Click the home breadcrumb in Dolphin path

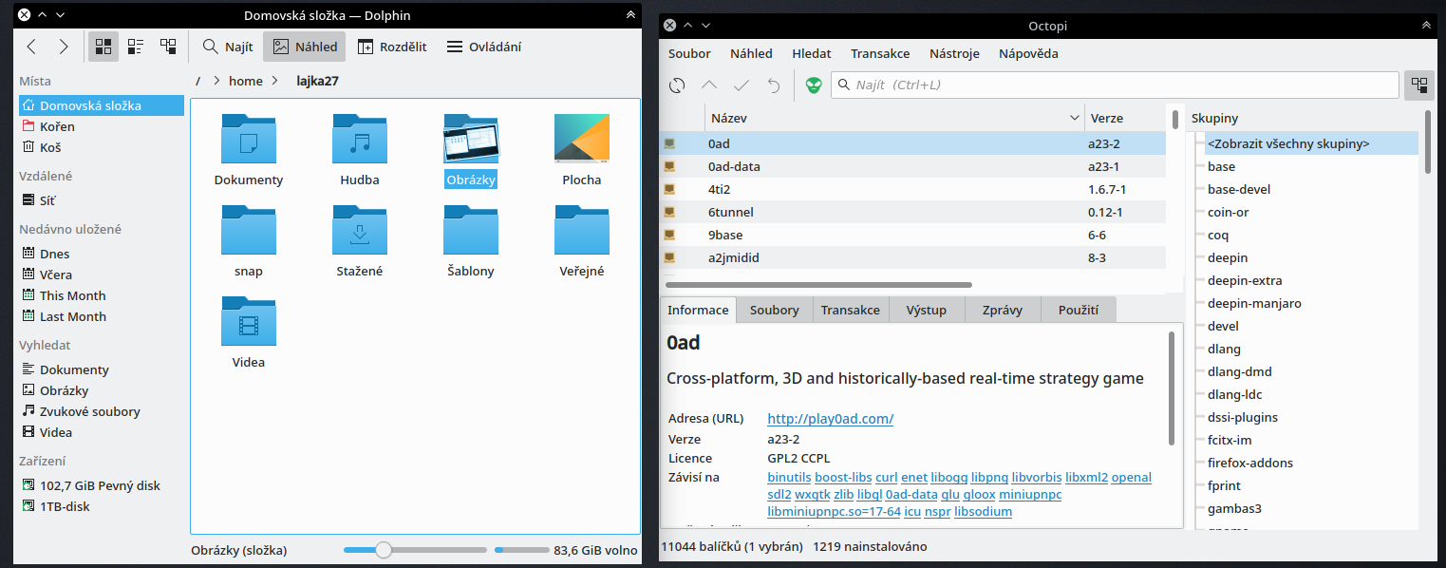click(245, 81)
